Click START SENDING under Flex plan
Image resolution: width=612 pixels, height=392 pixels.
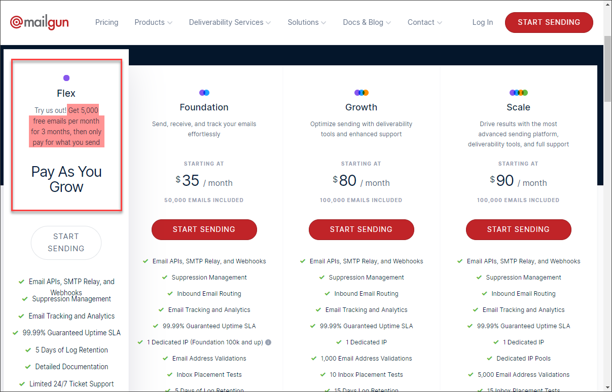pyautogui.click(x=66, y=243)
